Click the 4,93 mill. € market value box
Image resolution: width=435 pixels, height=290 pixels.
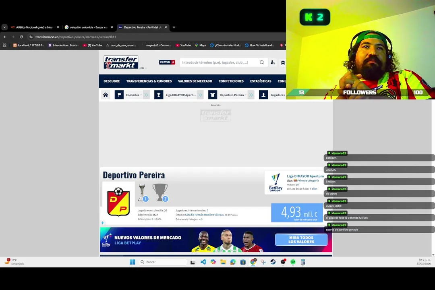(x=297, y=213)
